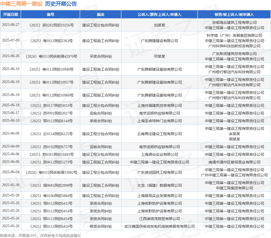Screen dimensions: 271x238
Task: Click case cause 买卖合同纠纷
Action: (101, 56)
